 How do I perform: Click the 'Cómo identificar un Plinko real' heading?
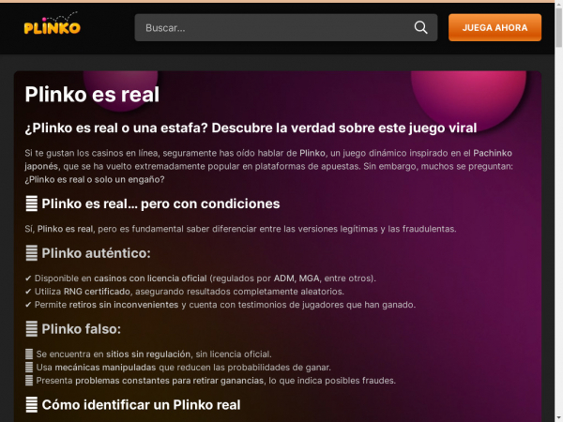point(133,405)
